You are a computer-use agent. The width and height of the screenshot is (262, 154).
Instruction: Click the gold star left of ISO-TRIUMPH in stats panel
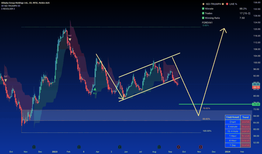[x=203, y=4]
